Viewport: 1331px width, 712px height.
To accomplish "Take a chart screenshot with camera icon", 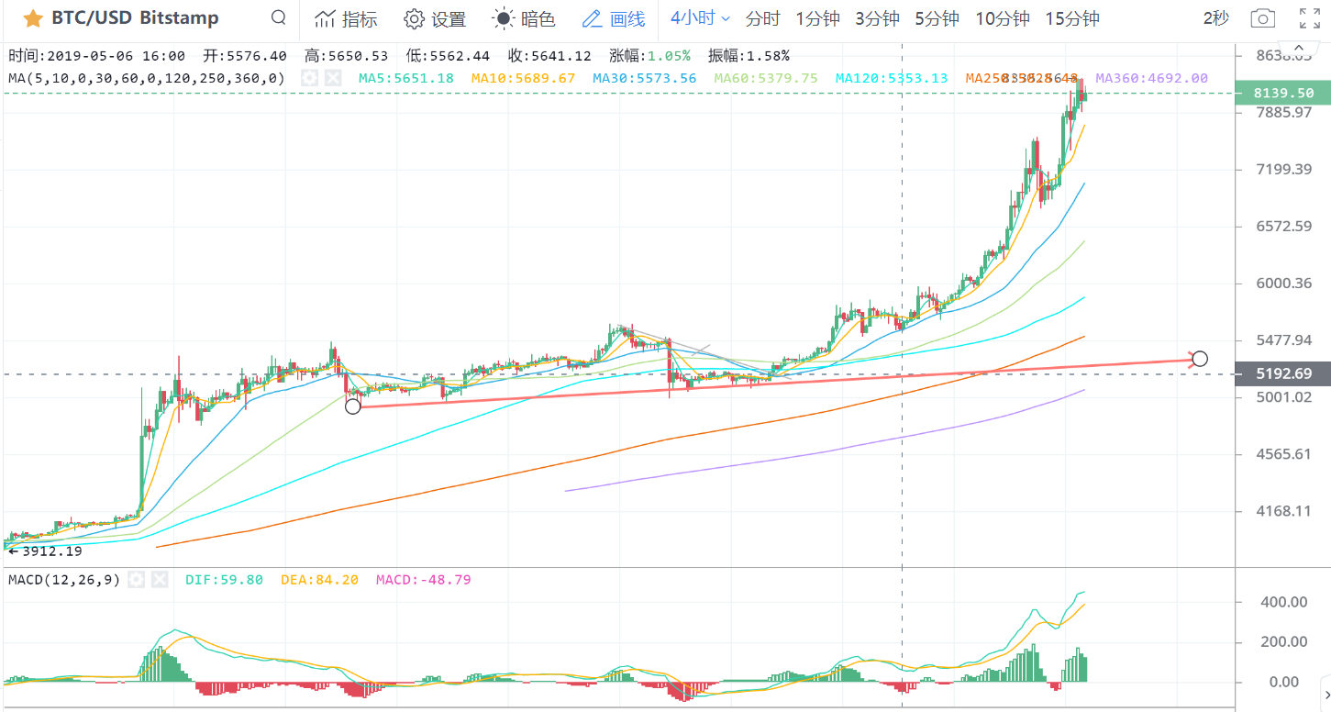I will tap(1263, 18).
